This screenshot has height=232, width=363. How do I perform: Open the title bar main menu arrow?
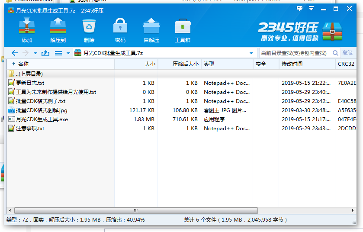(311, 9)
